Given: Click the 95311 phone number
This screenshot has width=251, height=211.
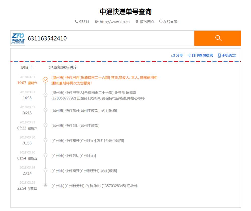Looking at the screenshot, I should [x=84, y=22].
